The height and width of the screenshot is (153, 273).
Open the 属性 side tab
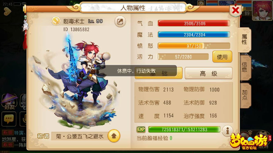[x=244, y=39]
